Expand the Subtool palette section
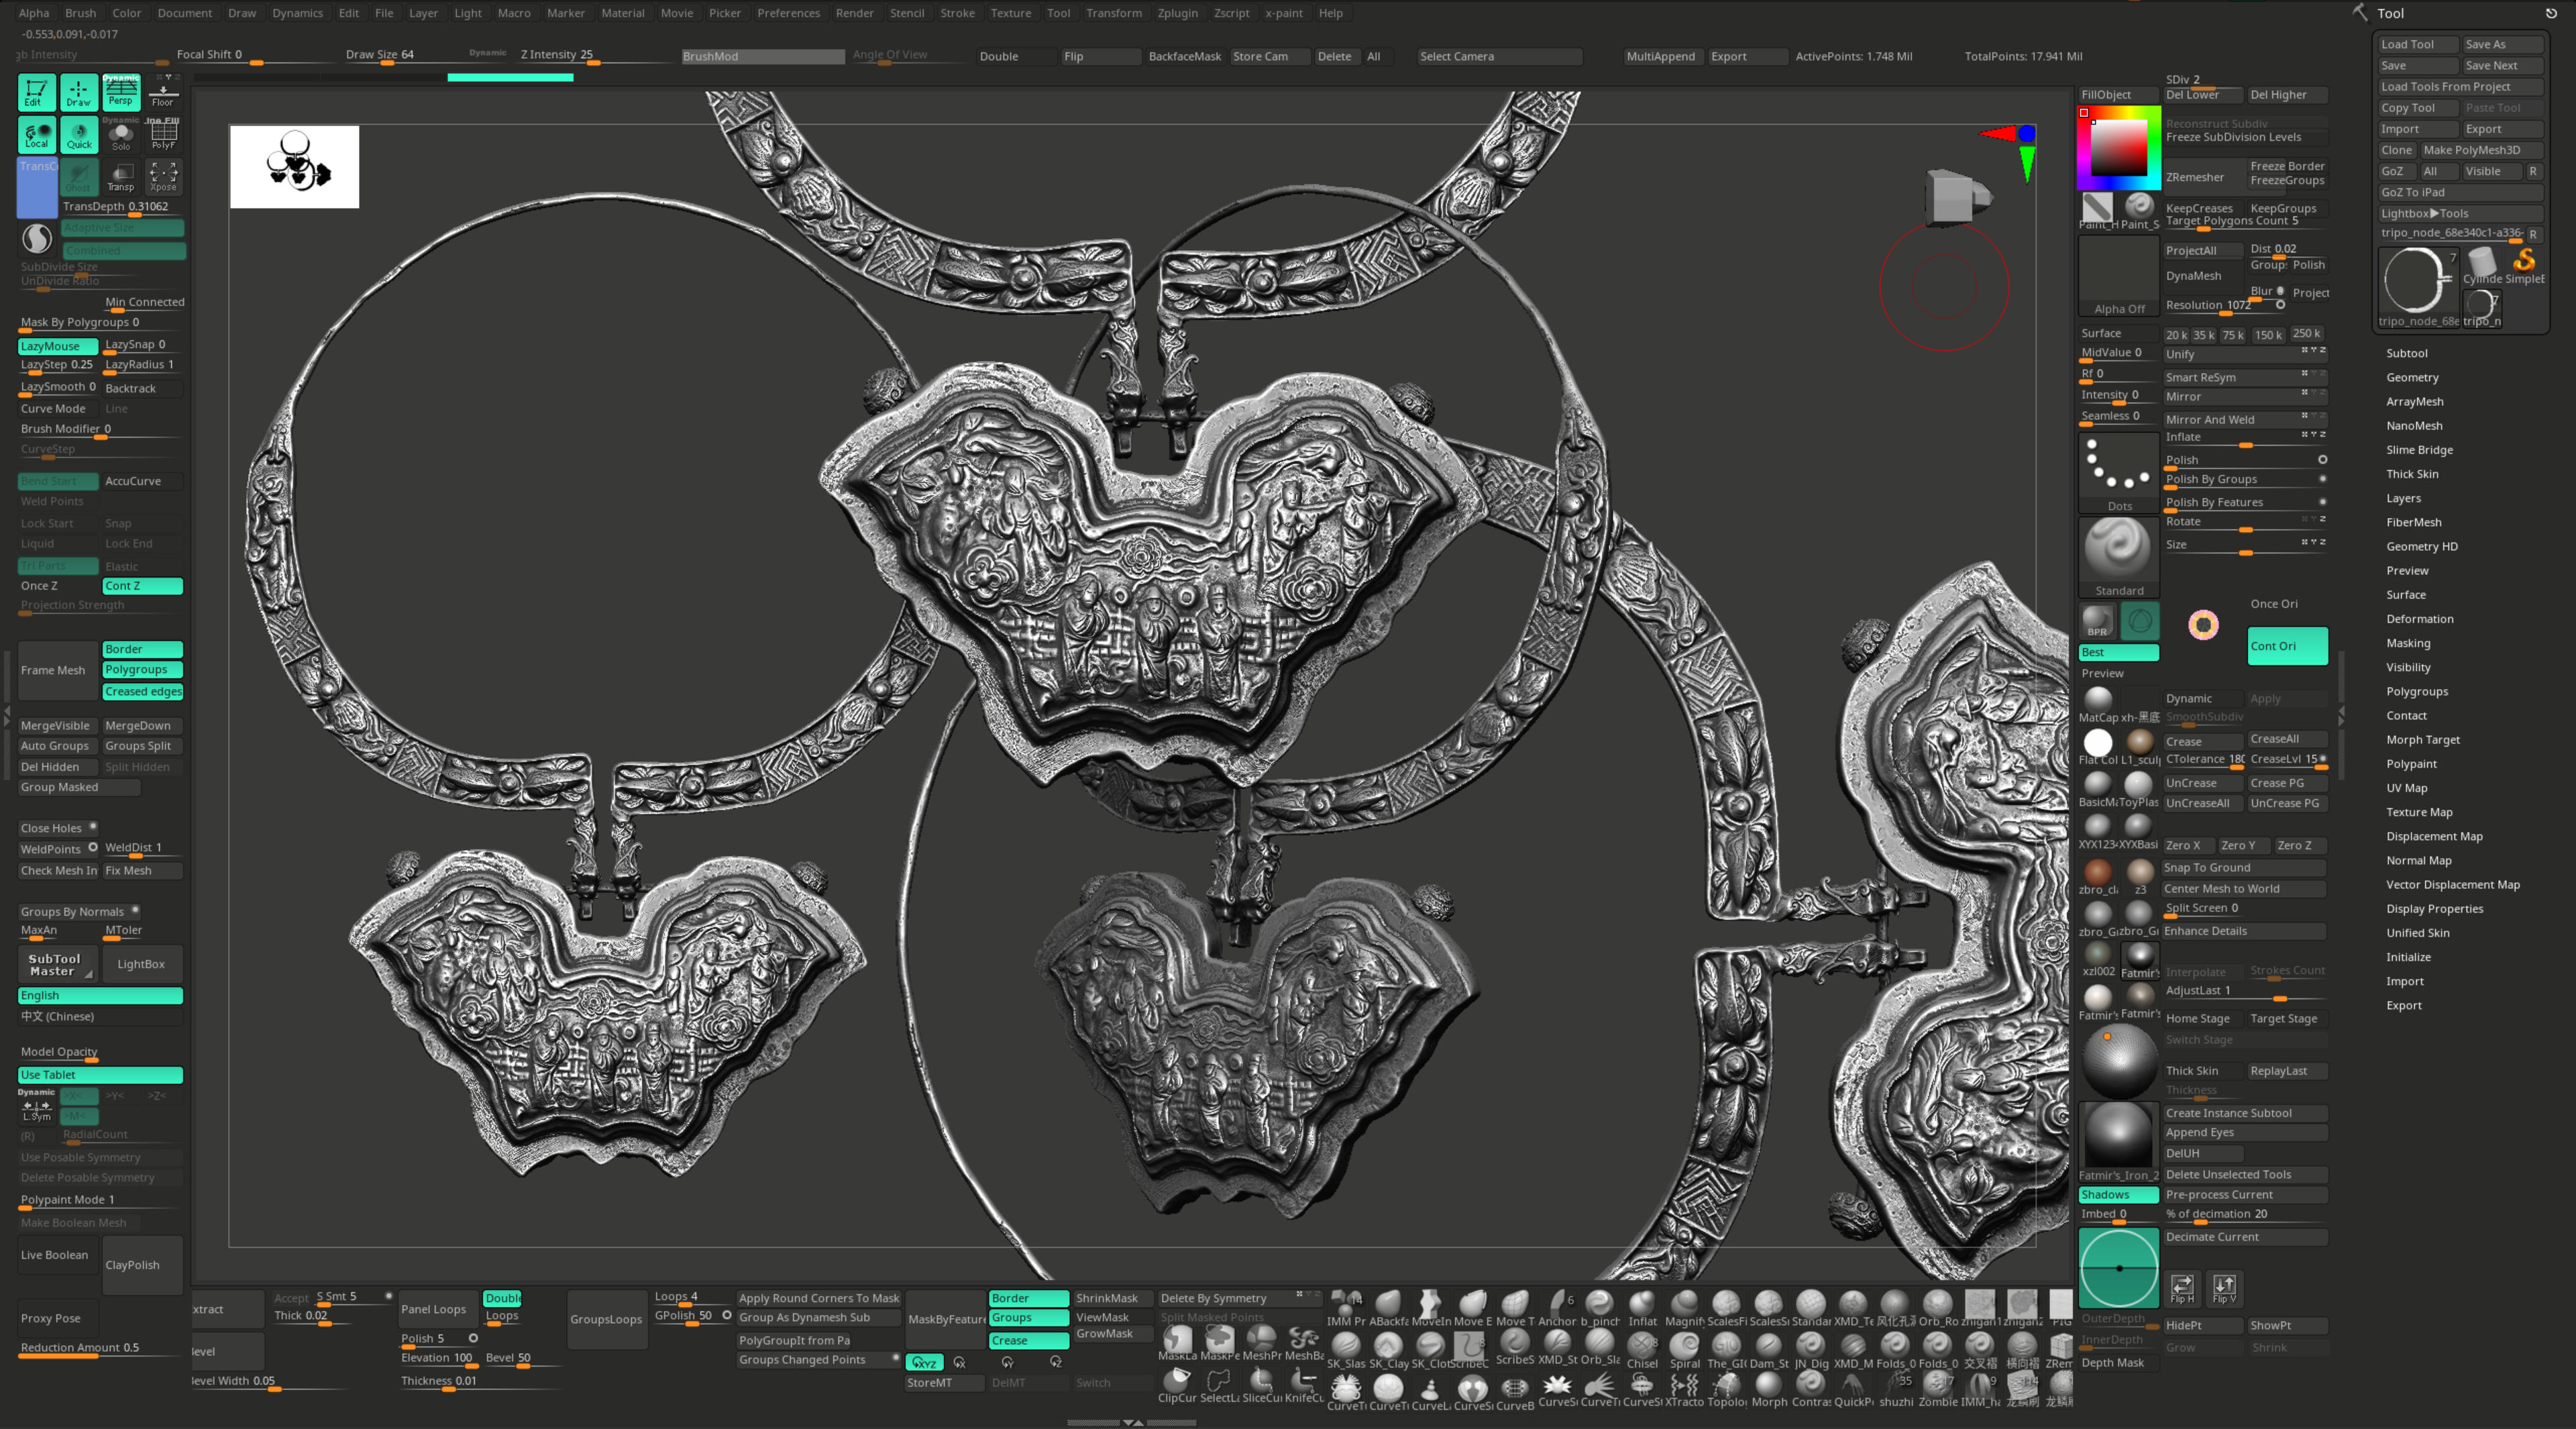Image resolution: width=2576 pixels, height=1429 pixels. [x=2406, y=353]
